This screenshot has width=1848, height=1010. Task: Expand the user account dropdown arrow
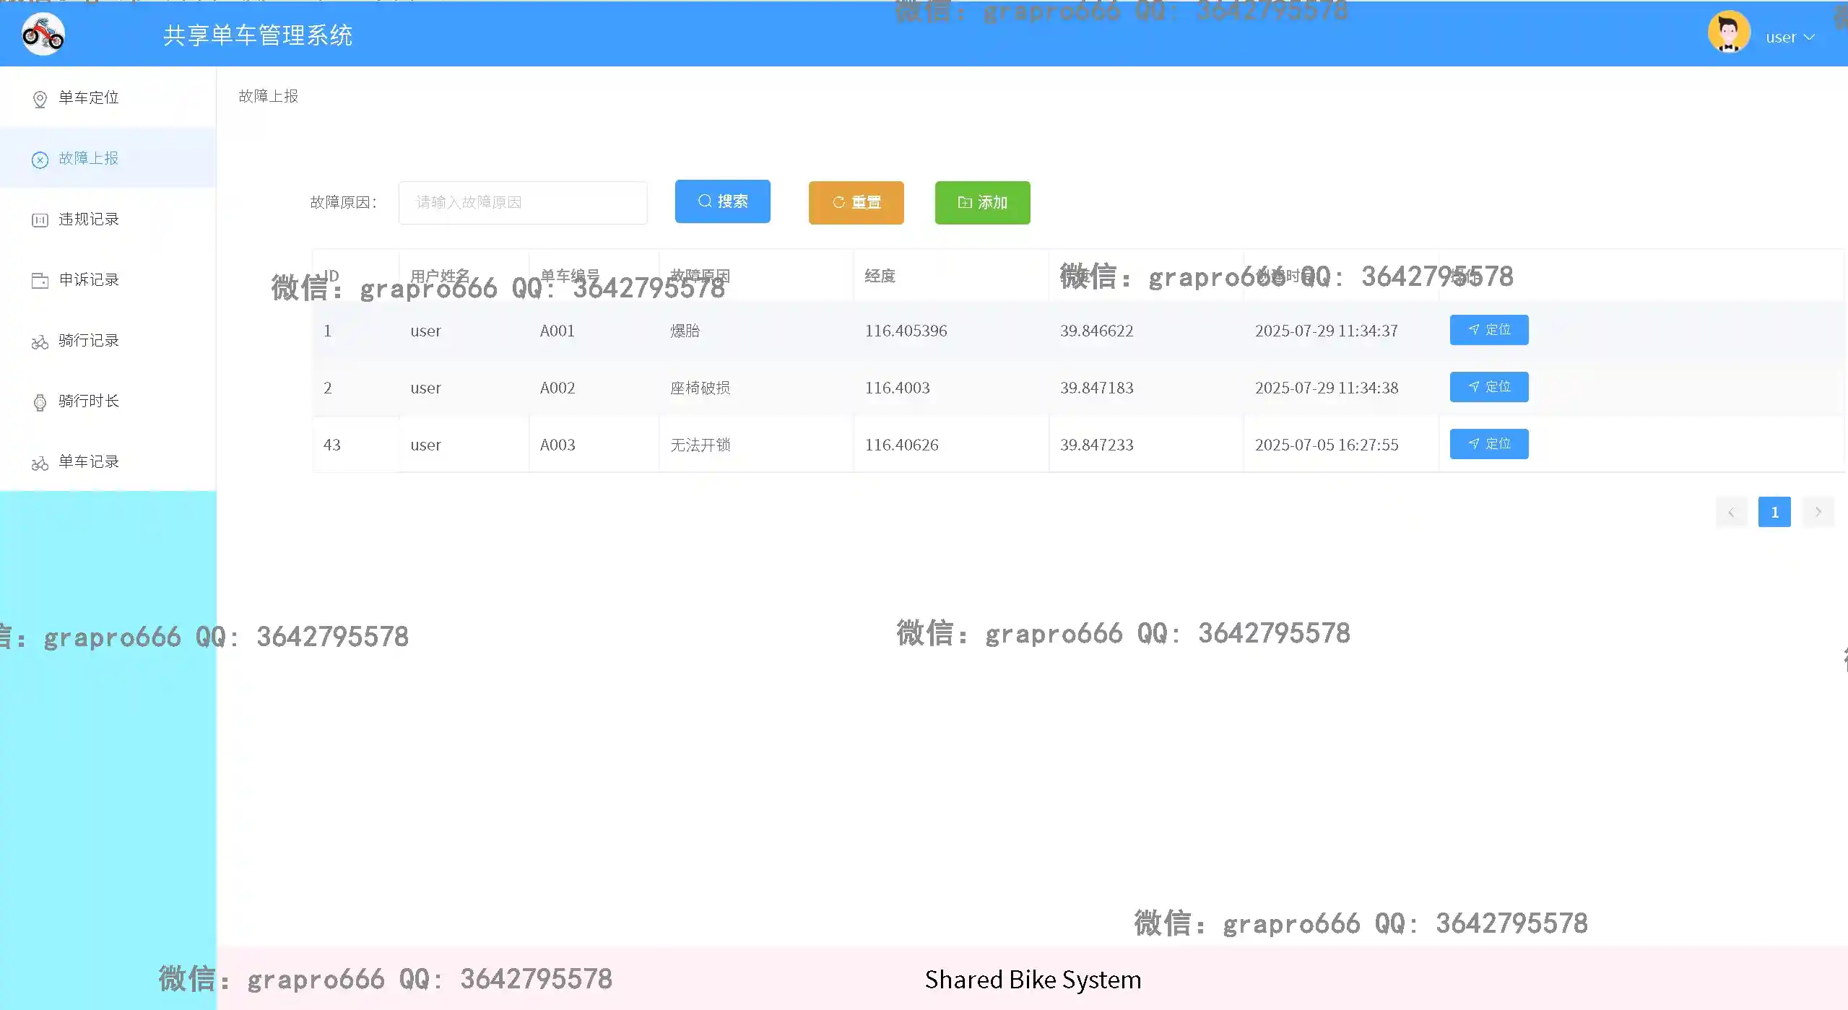(1809, 38)
